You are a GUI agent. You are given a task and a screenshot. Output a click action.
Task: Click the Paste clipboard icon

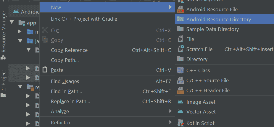coord(45,70)
